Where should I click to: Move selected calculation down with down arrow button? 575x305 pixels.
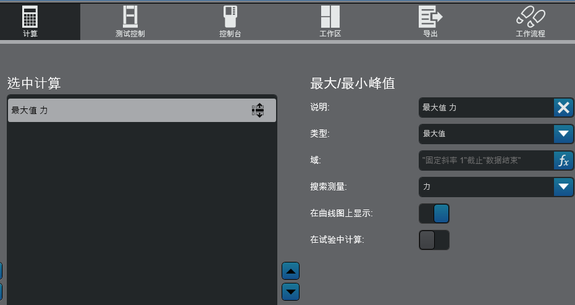pyautogui.click(x=290, y=292)
